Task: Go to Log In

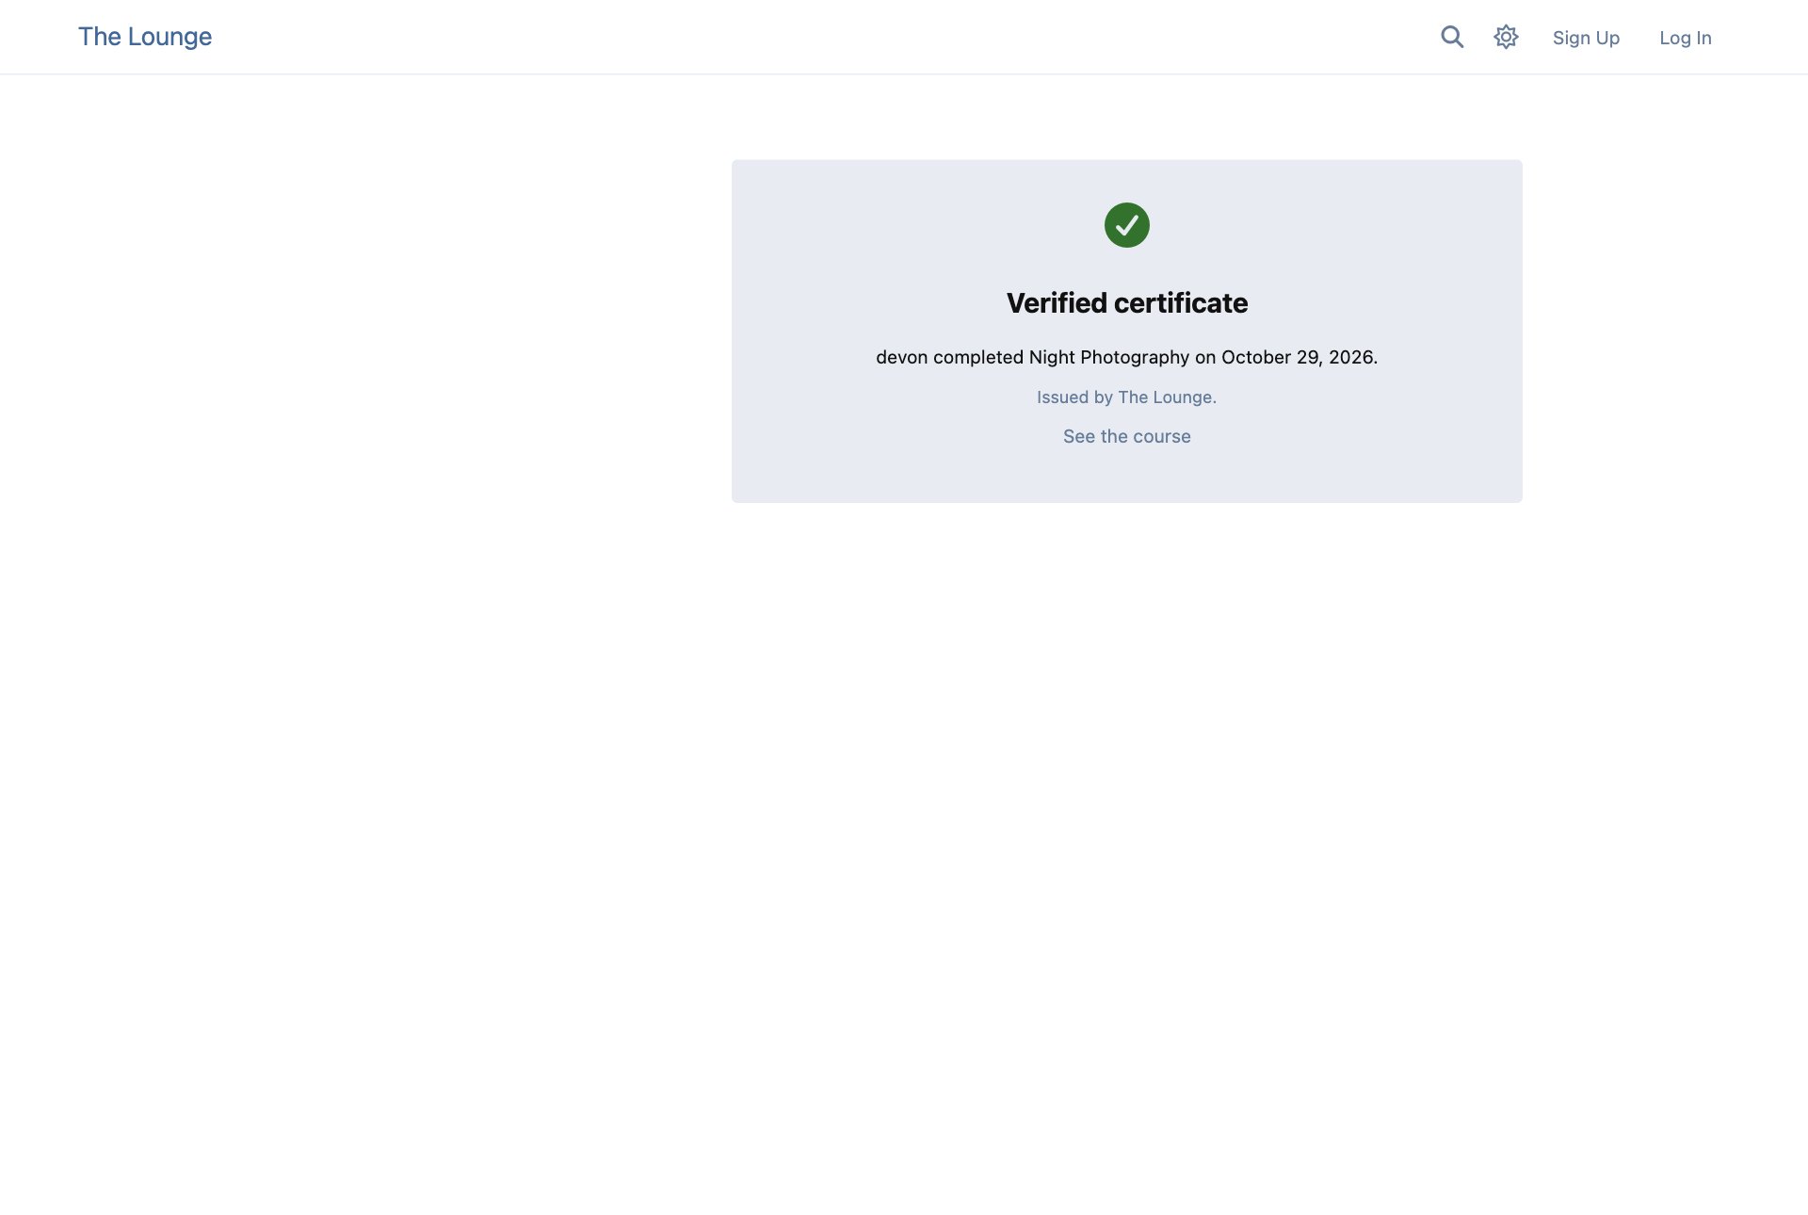Action: pyautogui.click(x=1685, y=38)
